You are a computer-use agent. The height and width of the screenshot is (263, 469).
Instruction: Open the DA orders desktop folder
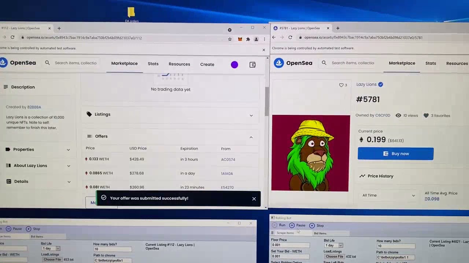pos(132,15)
